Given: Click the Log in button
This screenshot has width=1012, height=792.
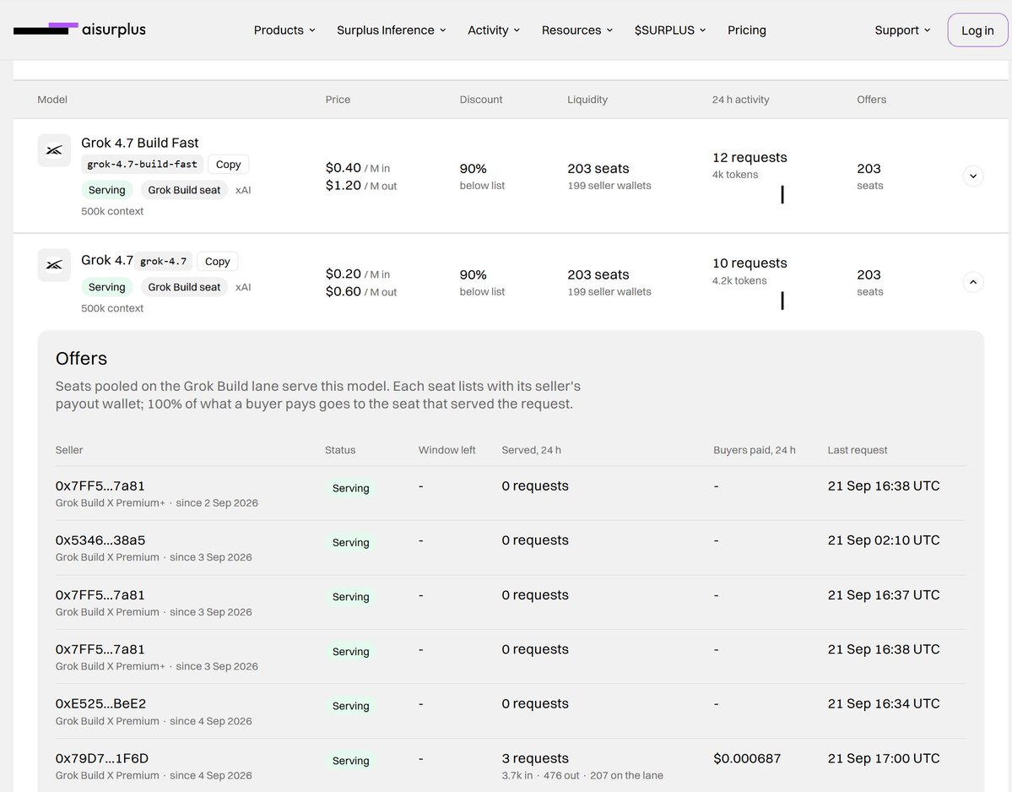Looking at the screenshot, I should 977,30.
